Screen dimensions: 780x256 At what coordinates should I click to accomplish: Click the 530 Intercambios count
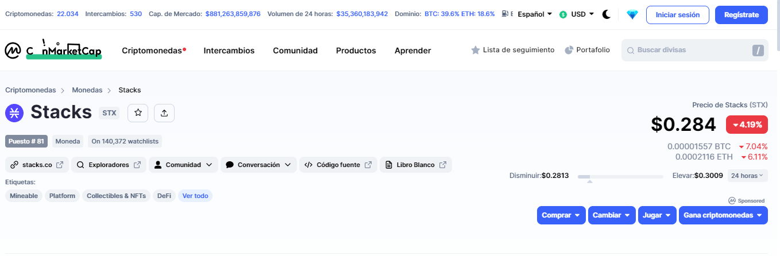click(136, 14)
